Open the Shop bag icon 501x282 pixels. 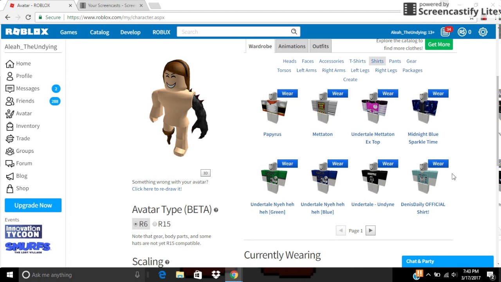[x=10, y=188]
